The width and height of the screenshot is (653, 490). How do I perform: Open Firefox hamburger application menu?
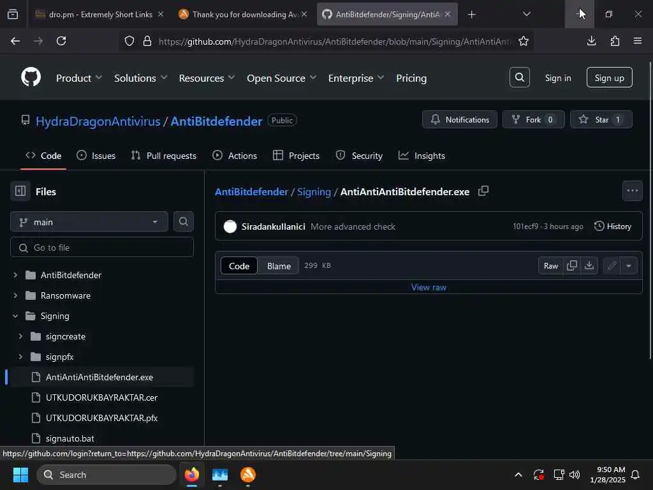(638, 41)
